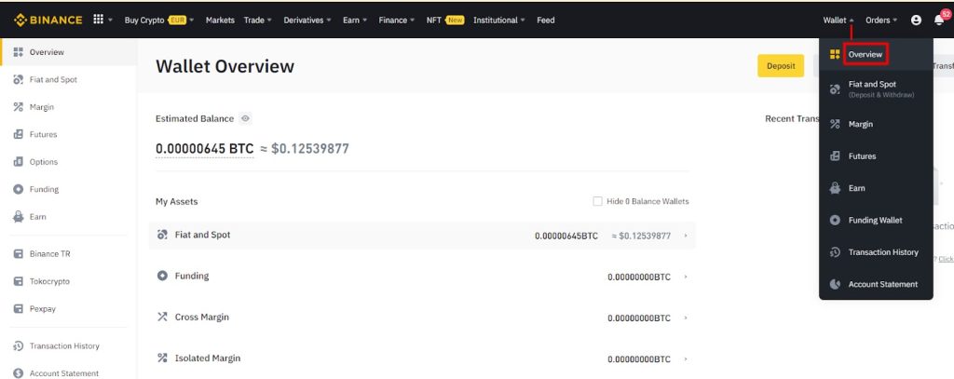Click the Funding asset row

tap(422, 277)
